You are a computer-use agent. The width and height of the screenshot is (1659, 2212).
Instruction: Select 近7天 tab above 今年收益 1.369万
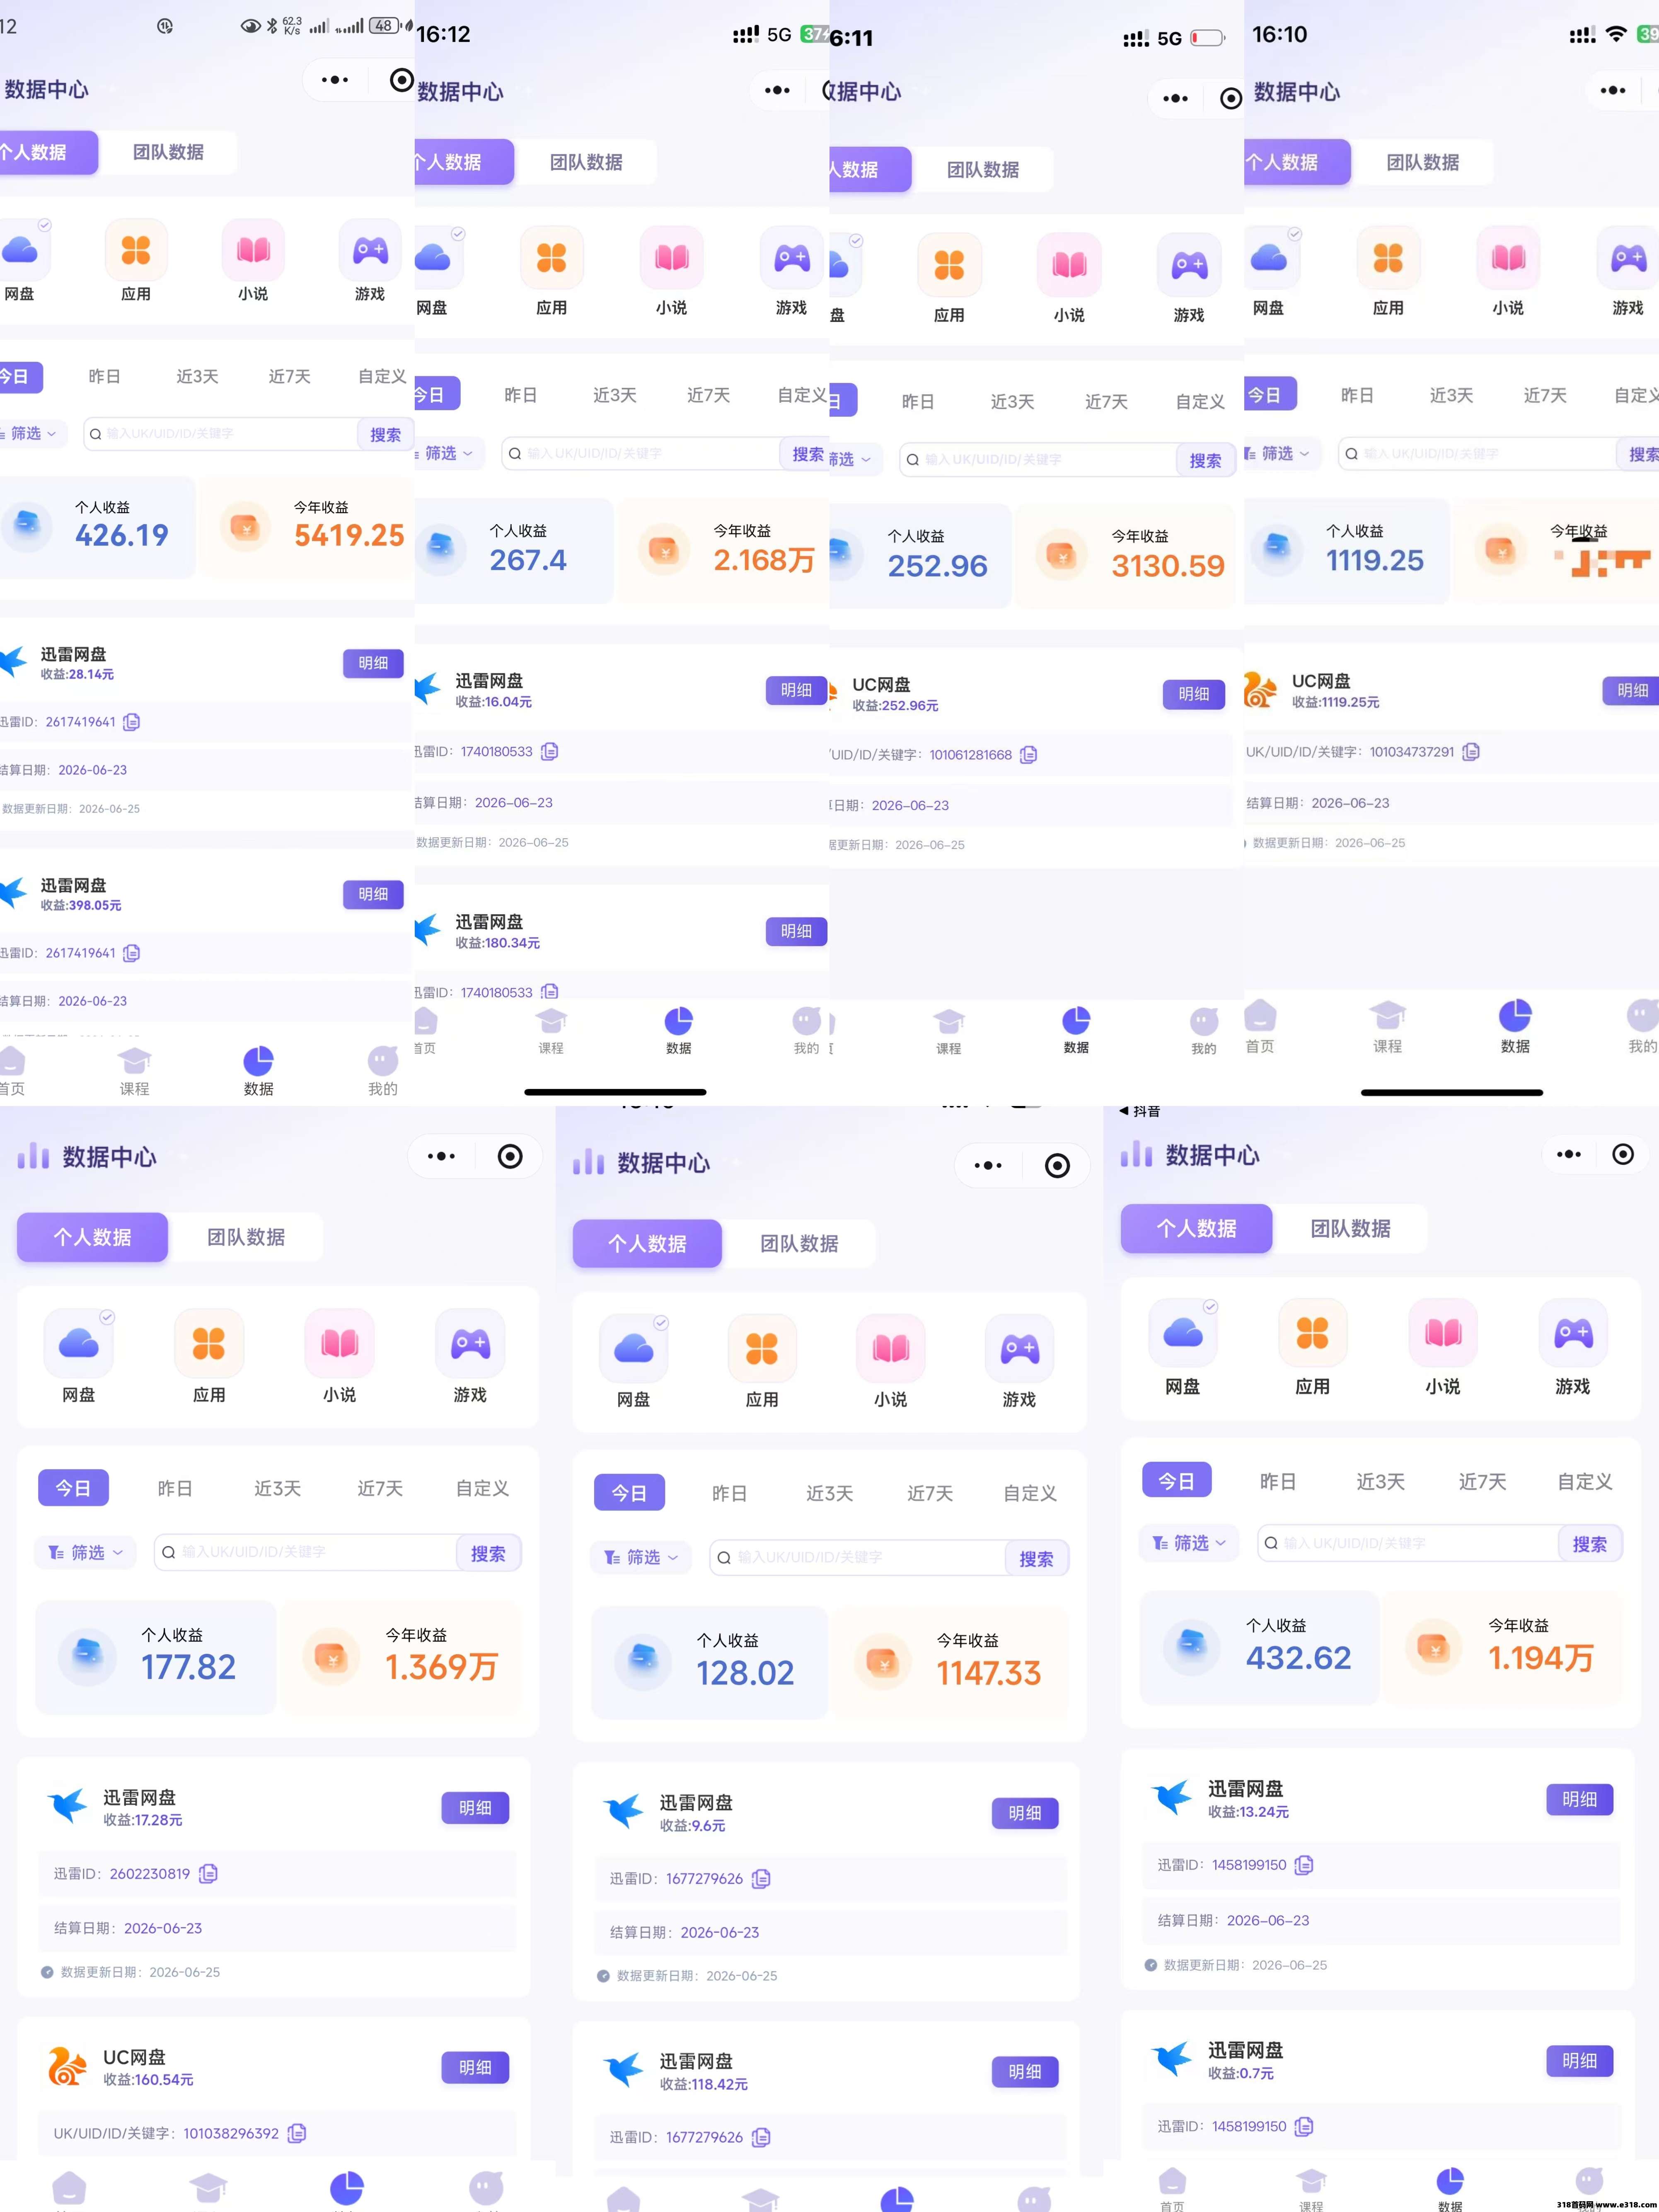[x=380, y=1488]
